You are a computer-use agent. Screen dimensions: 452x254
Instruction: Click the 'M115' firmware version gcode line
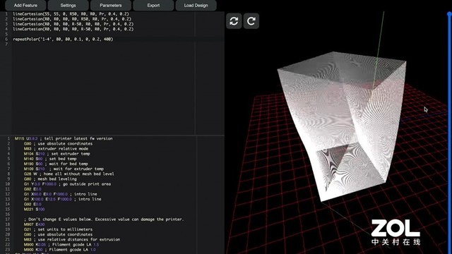pos(64,138)
